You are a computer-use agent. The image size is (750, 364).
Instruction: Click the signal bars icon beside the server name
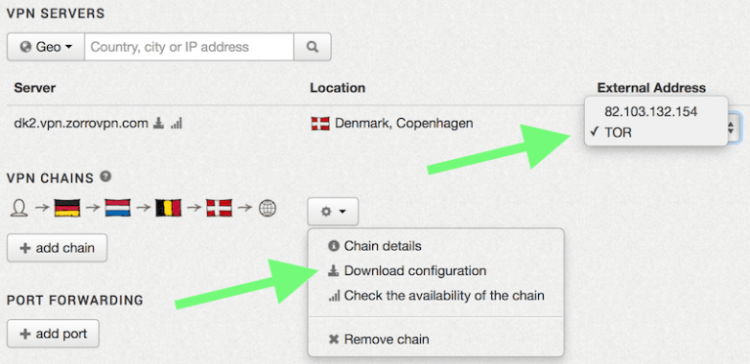177,124
